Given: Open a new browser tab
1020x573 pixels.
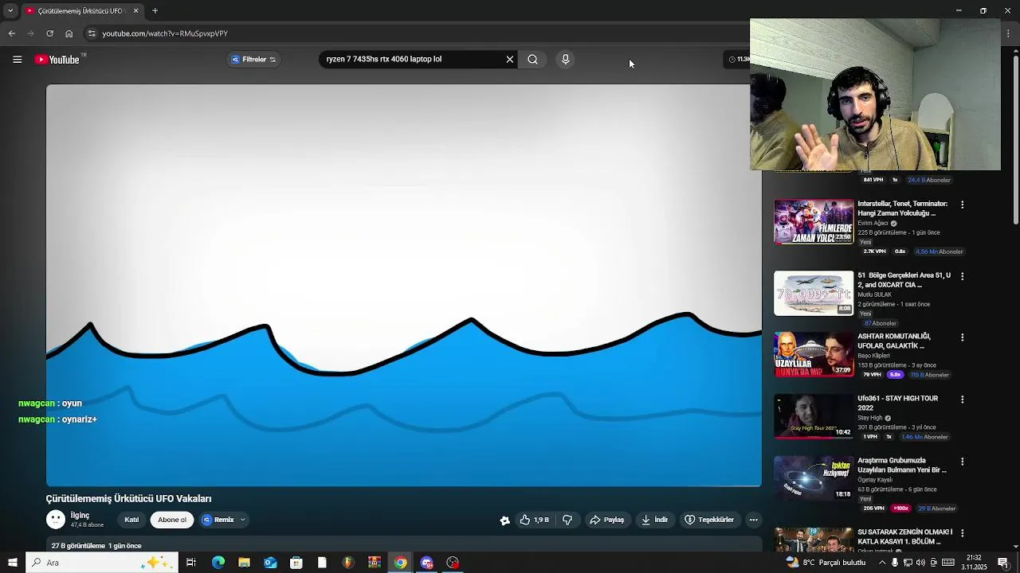Looking at the screenshot, I should pos(155,10).
